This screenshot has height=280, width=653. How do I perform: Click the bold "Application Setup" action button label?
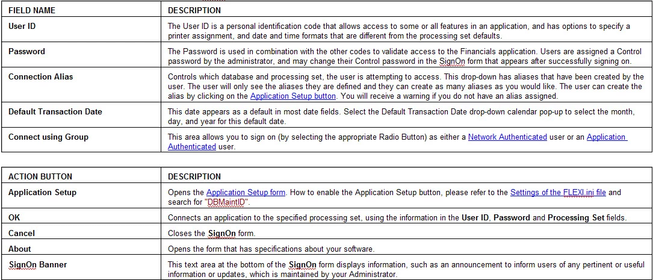42,193
